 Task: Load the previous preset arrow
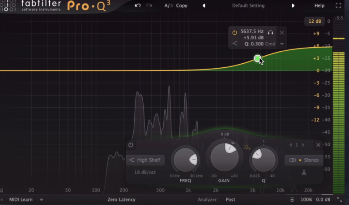[x=204, y=5]
